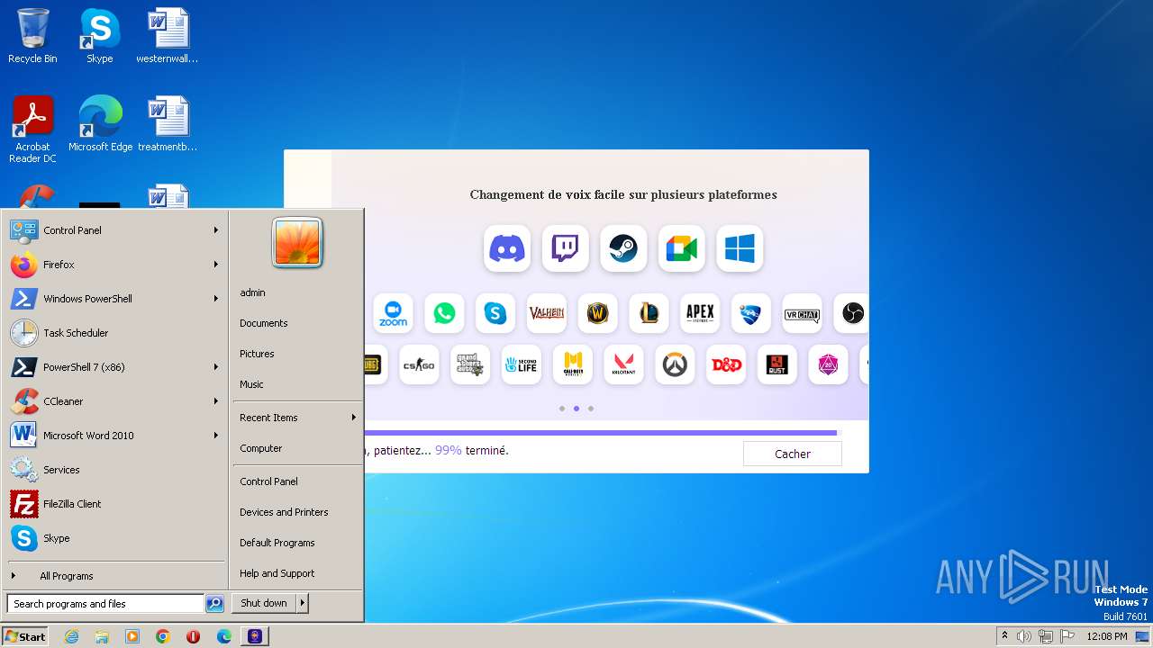Open Recycle Bin on desktop

click(x=32, y=36)
